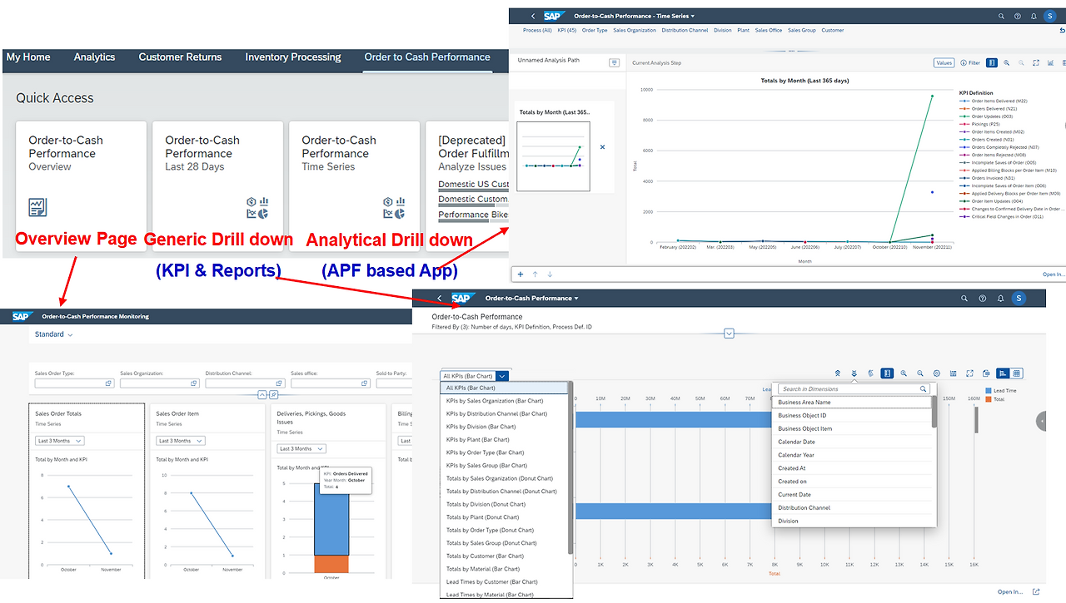Screen dimensions: 1066x603
Task: Open help icon in the top Time Series header
Action: click(1017, 16)
